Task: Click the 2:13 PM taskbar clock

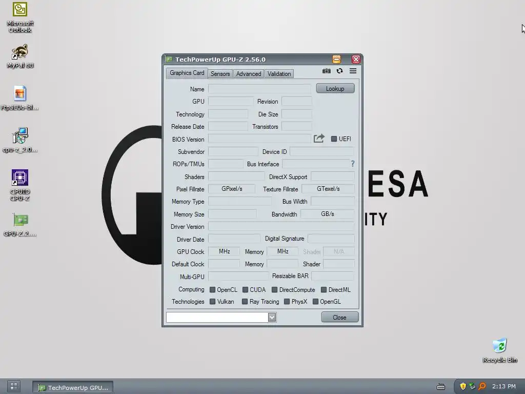Action: pos(503,386)
